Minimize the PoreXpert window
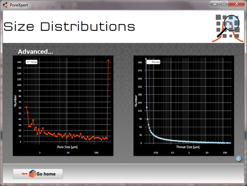Screen dimensions: 247x186 click(215, 4)
